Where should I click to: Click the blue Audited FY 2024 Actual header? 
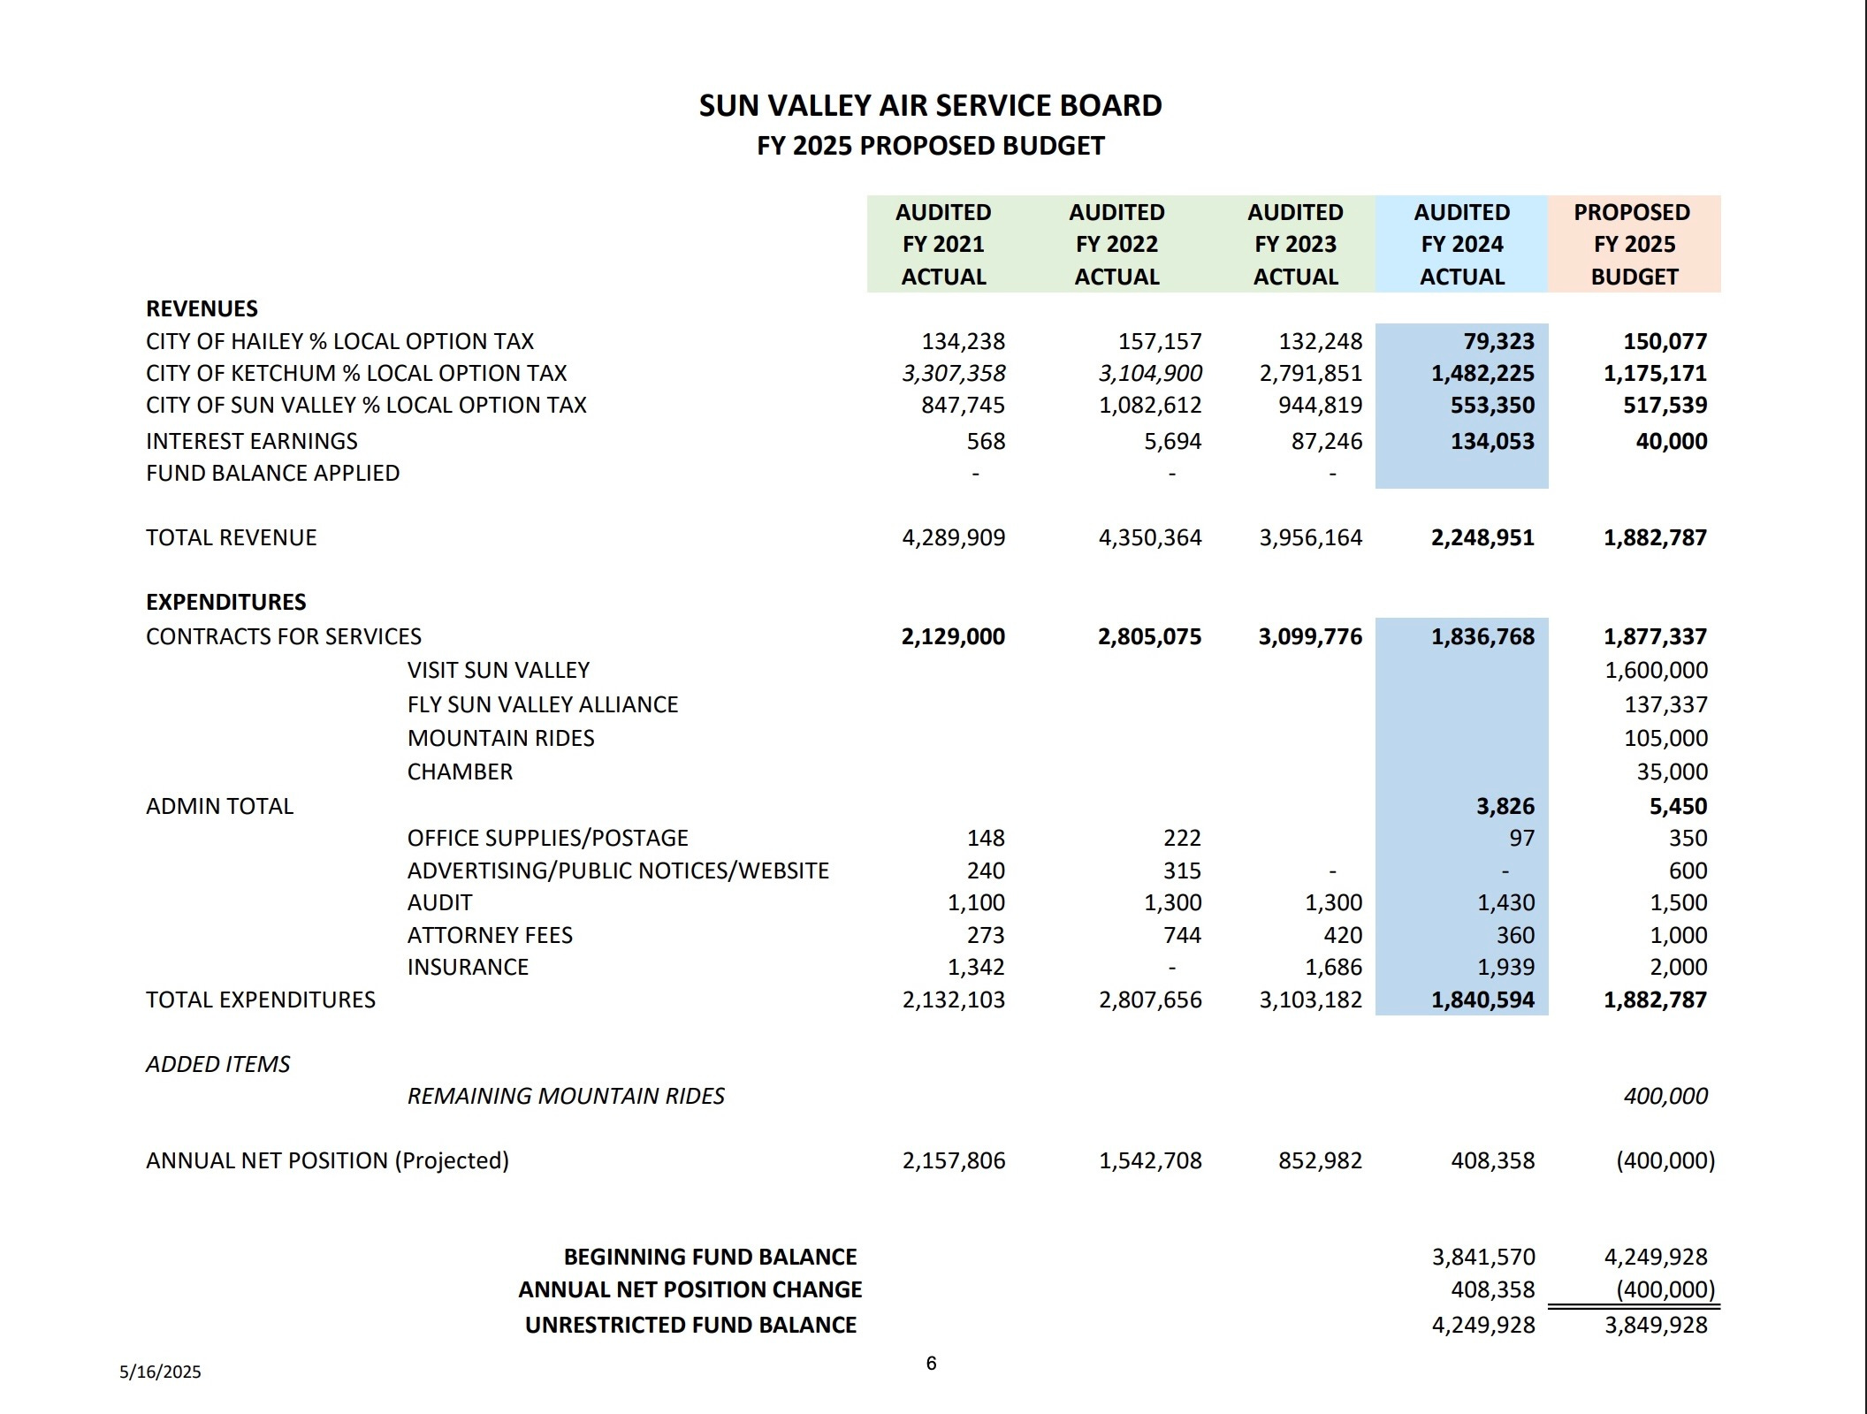(1462, 244)
